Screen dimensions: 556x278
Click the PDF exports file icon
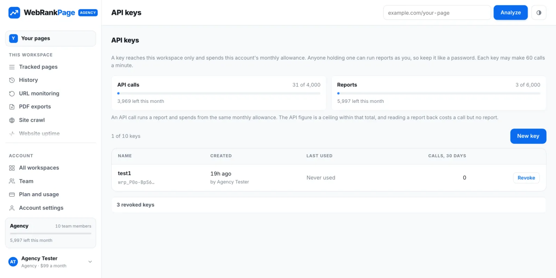12,107
